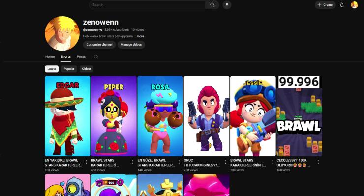Open more options for BRAWL STARS KARAKTERLERİ short
Screen dimensions: 364x196
click(132, 162)
